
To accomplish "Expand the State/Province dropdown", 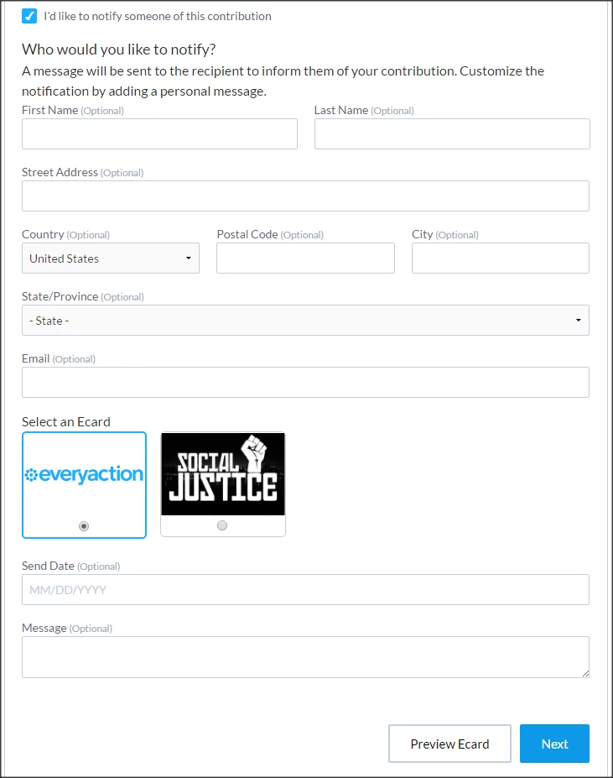I will (x=305, y=321).
